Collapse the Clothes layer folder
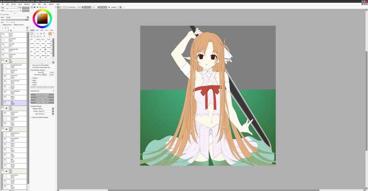368x191 pixels. [x=6, y=129]
